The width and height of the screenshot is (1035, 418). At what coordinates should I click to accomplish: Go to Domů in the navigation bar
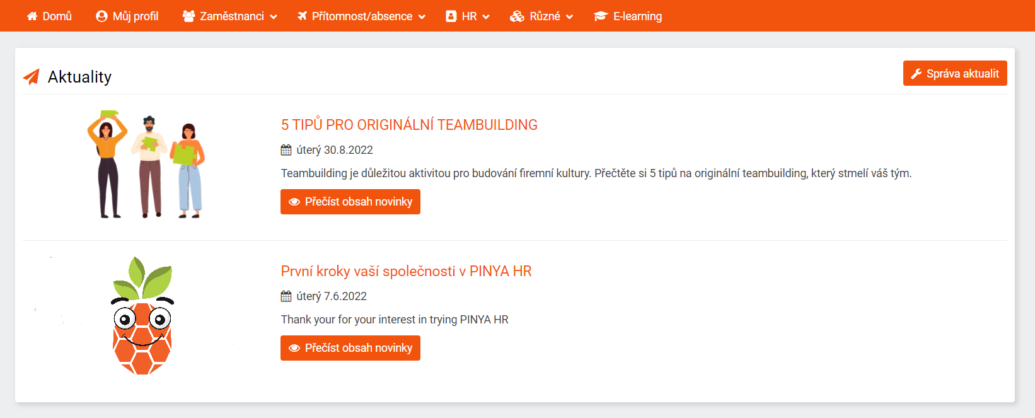[49, 16]
